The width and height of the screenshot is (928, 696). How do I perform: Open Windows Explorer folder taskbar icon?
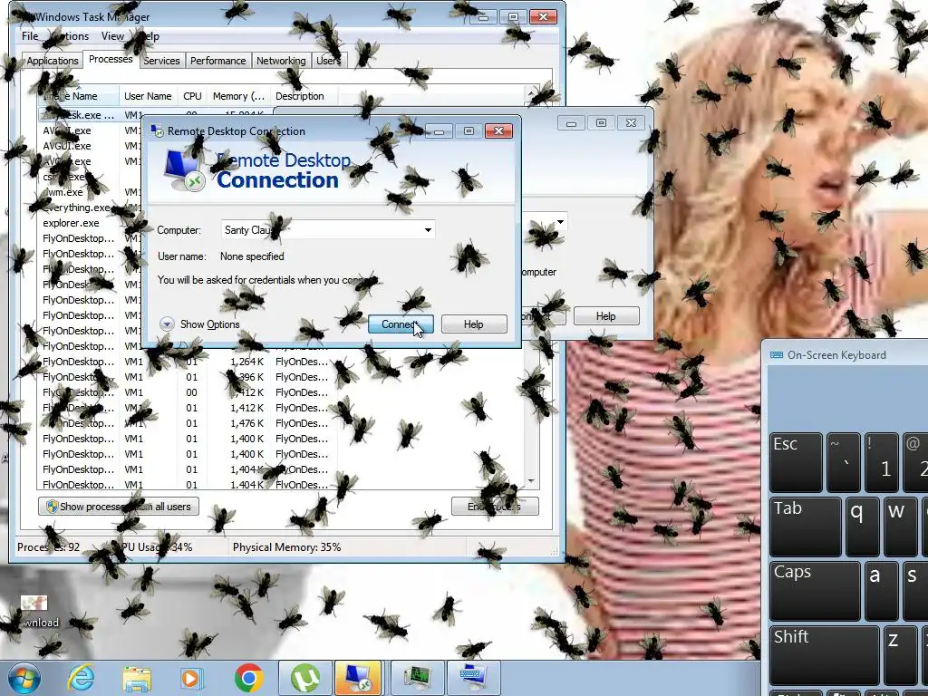click(137, 679)
